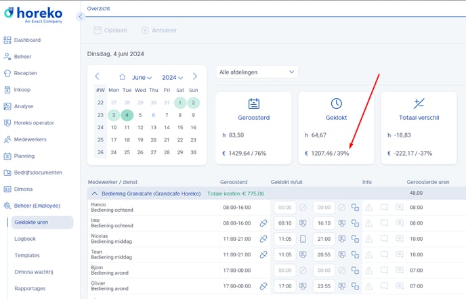
Task: Select June 5 in the calendar
Action: (x=140, y=115)
